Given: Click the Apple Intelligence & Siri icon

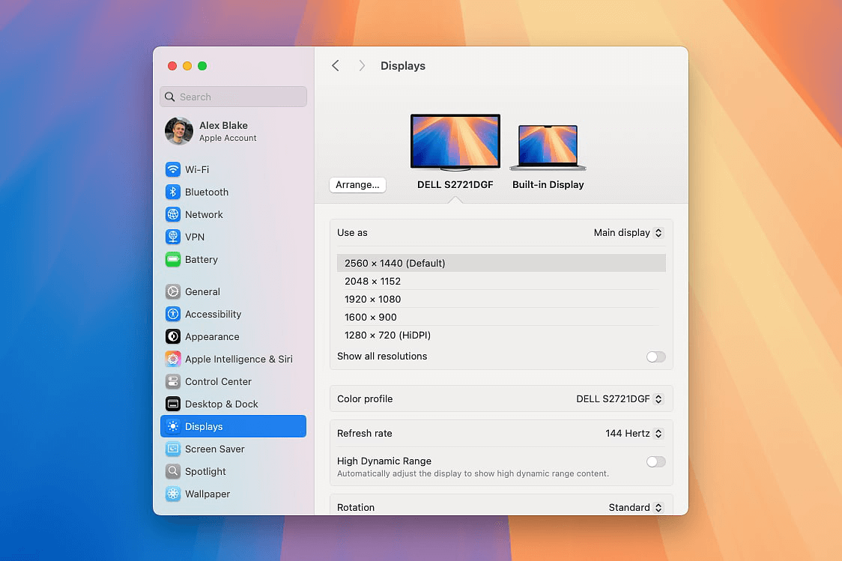Looking at the screenshot, I should [x=173, y=360].
